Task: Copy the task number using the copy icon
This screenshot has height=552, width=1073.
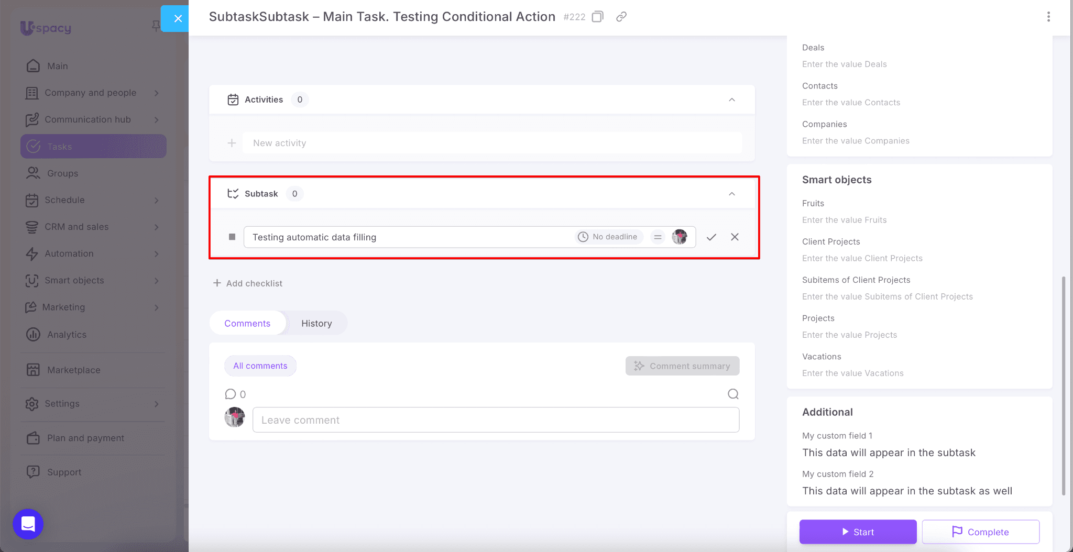Action: [597, 17]
